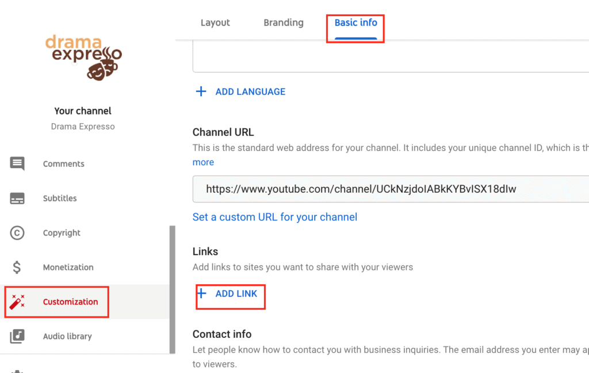
Task: Click the Monetization dollar sign icon
Action: tap(17, 267)
